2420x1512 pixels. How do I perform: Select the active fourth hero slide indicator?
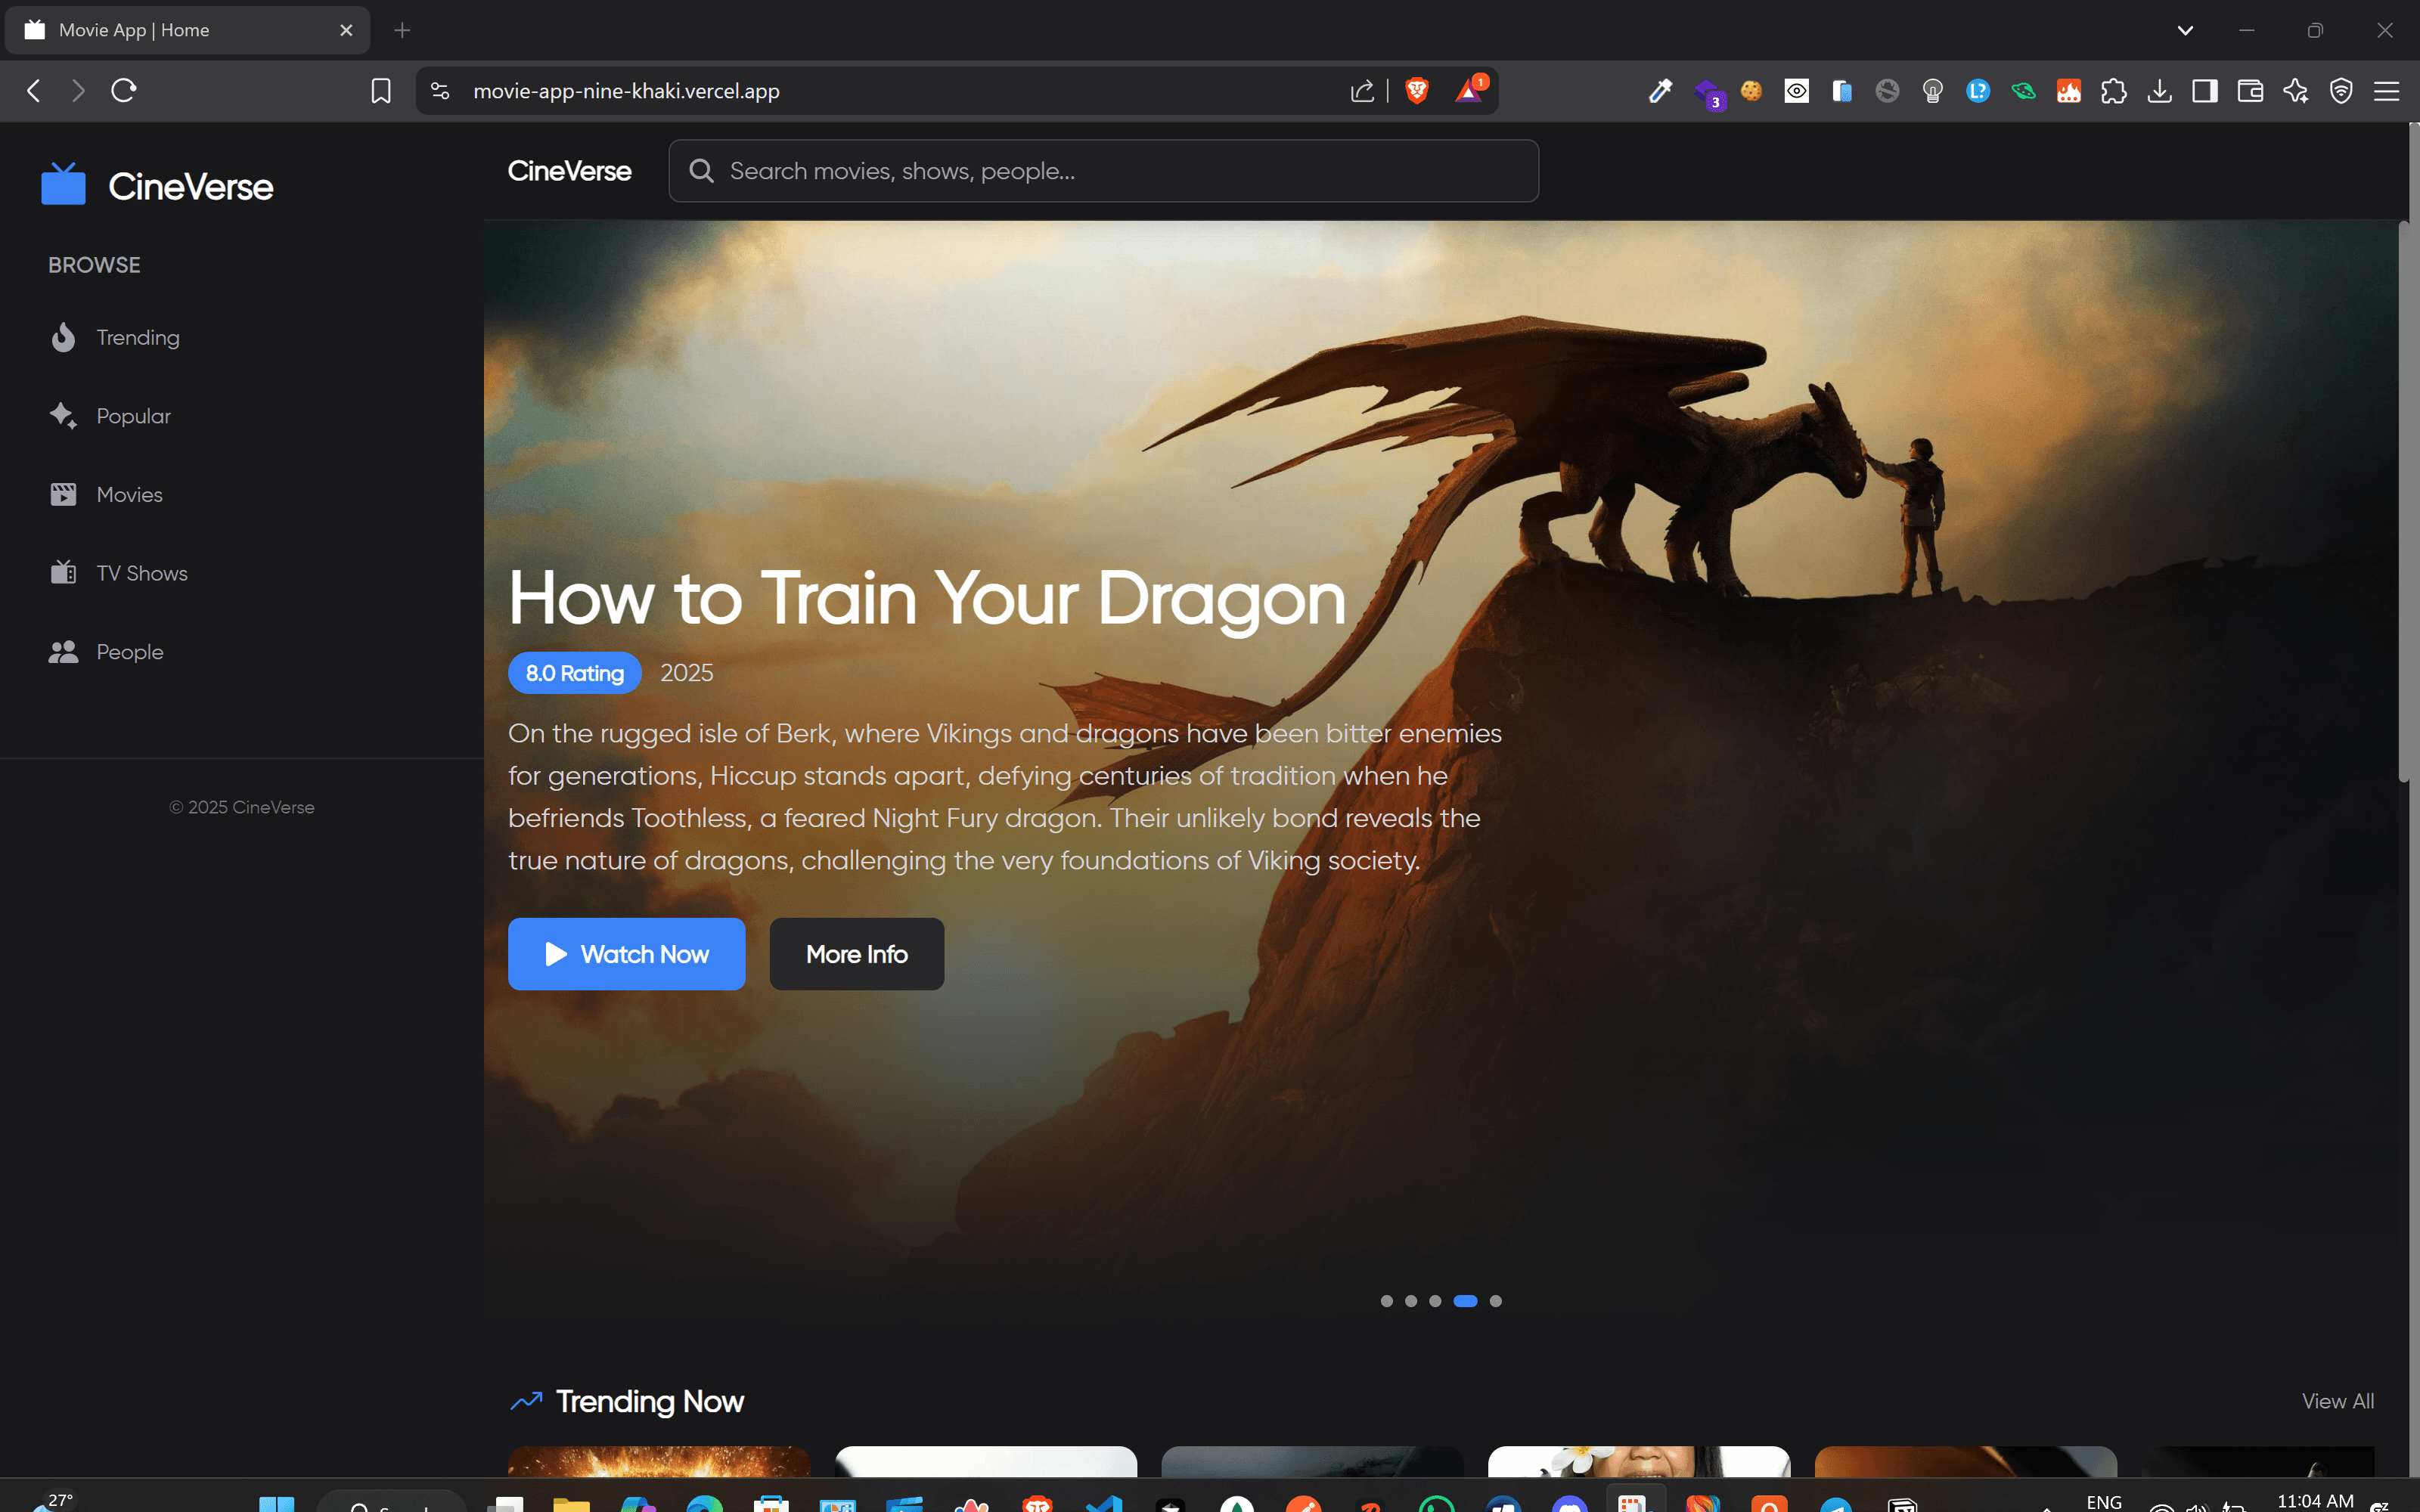[x=1465, y=1301]
